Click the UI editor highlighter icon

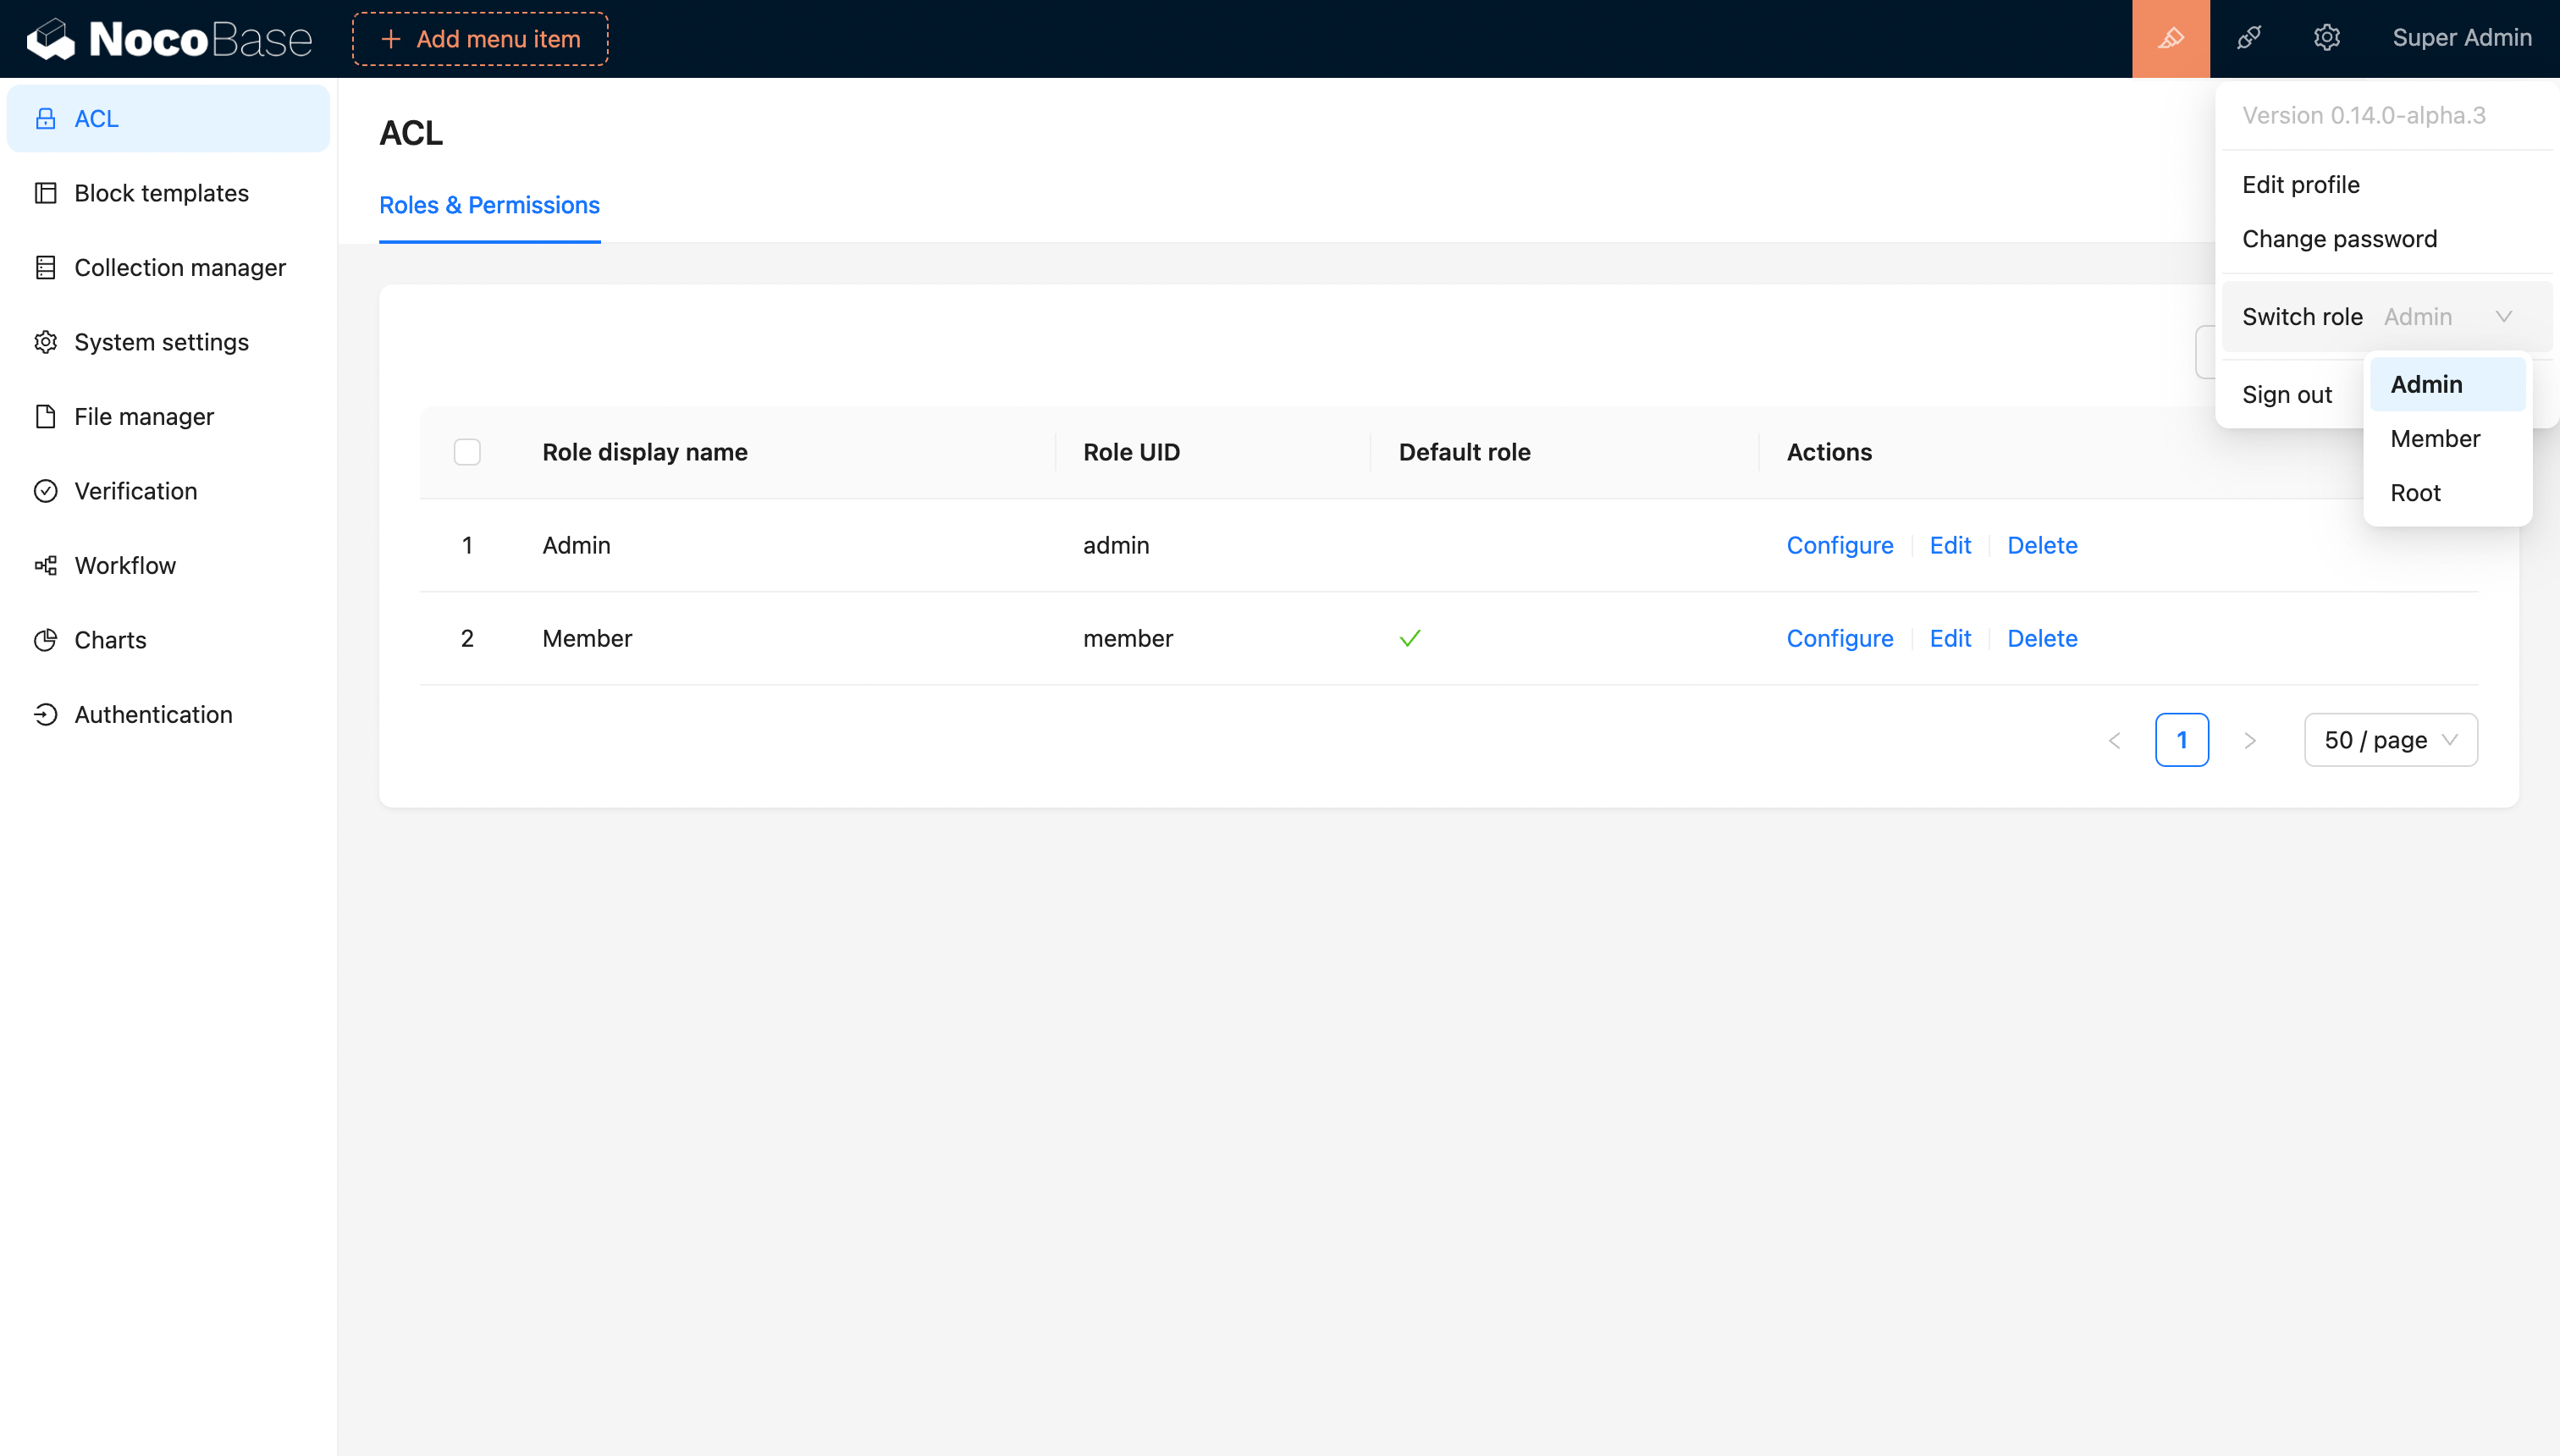[2170, 38]
